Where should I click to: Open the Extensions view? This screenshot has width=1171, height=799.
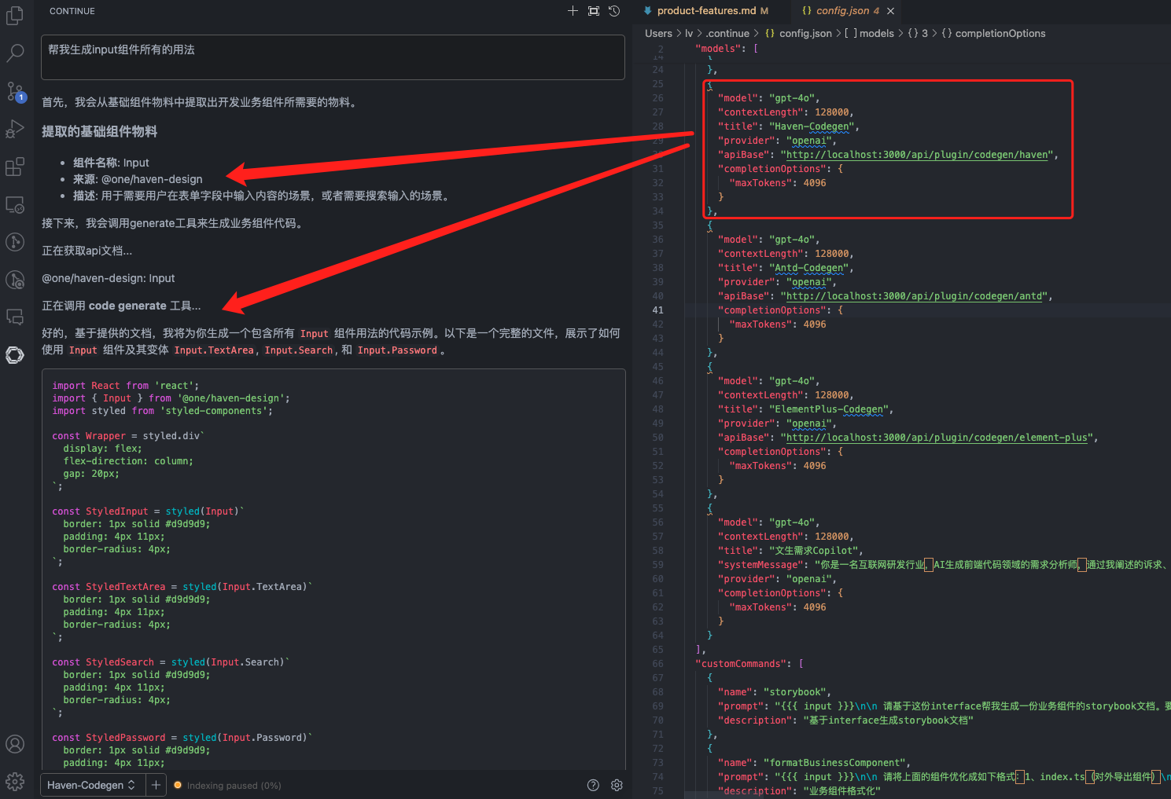click(x=15, y=167)
